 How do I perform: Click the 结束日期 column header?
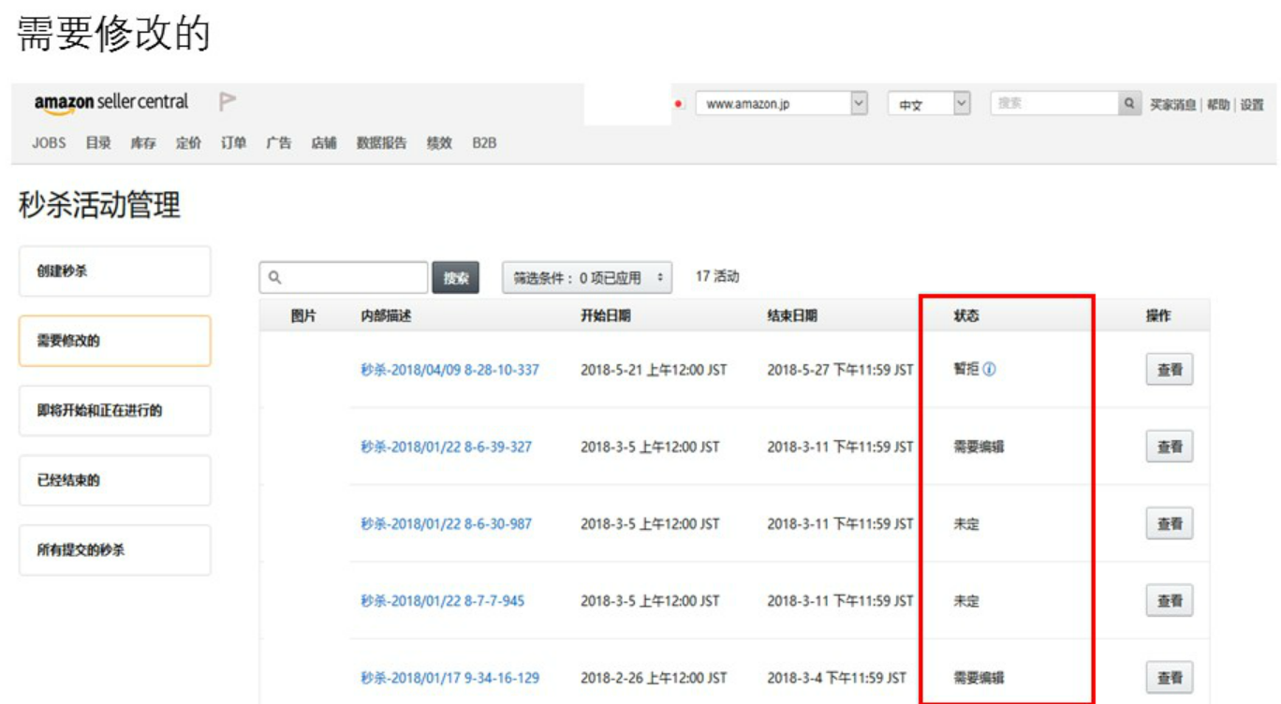click(792, 316)
